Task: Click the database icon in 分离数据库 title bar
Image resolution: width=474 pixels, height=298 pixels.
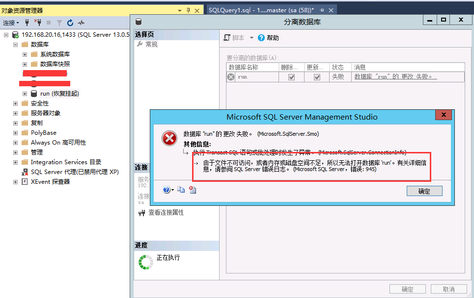Action: point(139,22)
